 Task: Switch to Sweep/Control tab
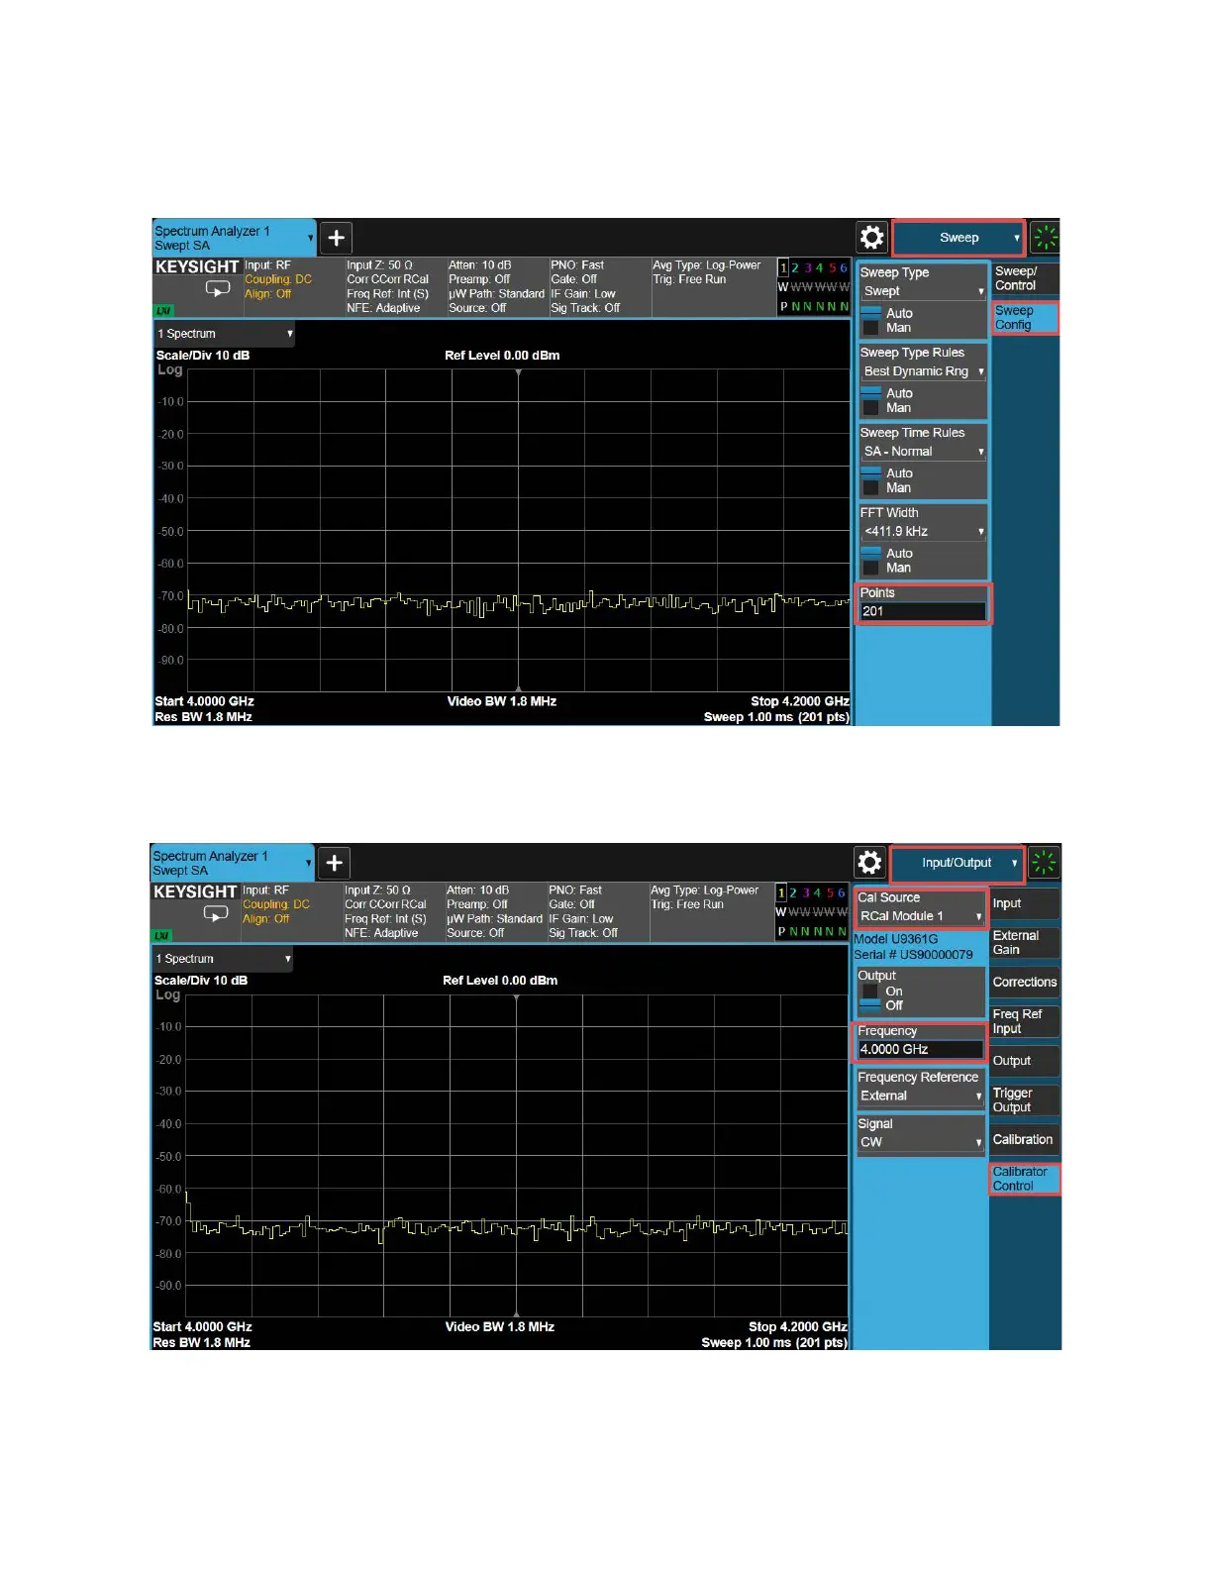tap(1026, 278)
